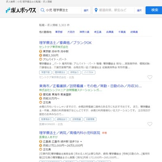The height and width of the screenshot is (162, 162).
Task: Filter by 大阪府 location
Action: point(71,32)
